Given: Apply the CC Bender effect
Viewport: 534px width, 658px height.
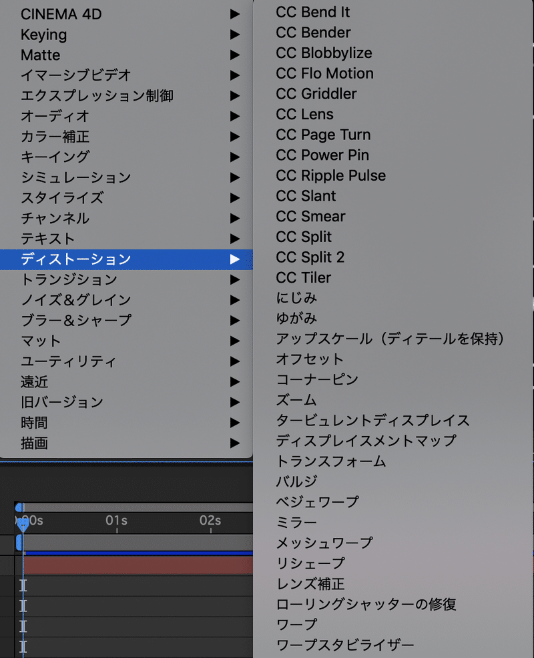Looking at the screenshot, I should [393, 33].
